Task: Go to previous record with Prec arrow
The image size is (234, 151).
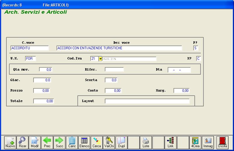Action: click(x=47, y=143)
